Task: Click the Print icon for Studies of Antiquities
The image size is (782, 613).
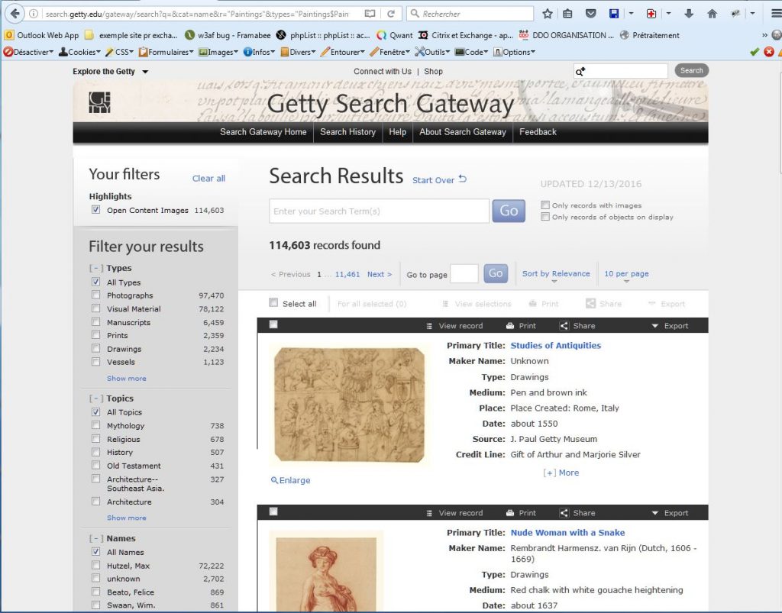Action: (x=510, y=326)
